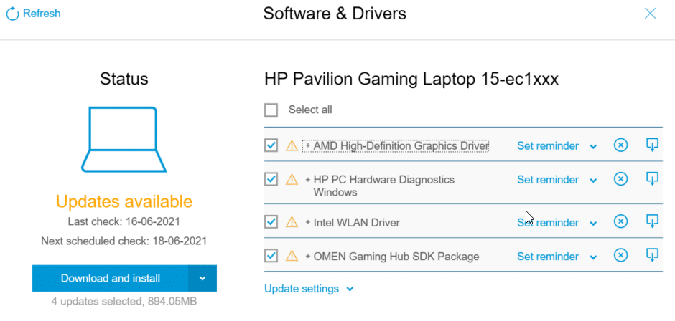675x321 pixels.
Task: Click the Refresh circular arrow icon
Action: click(12, 14)
